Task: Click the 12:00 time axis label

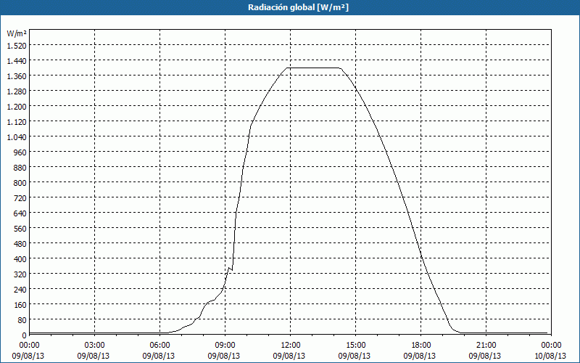Action: tap(291, 346)
